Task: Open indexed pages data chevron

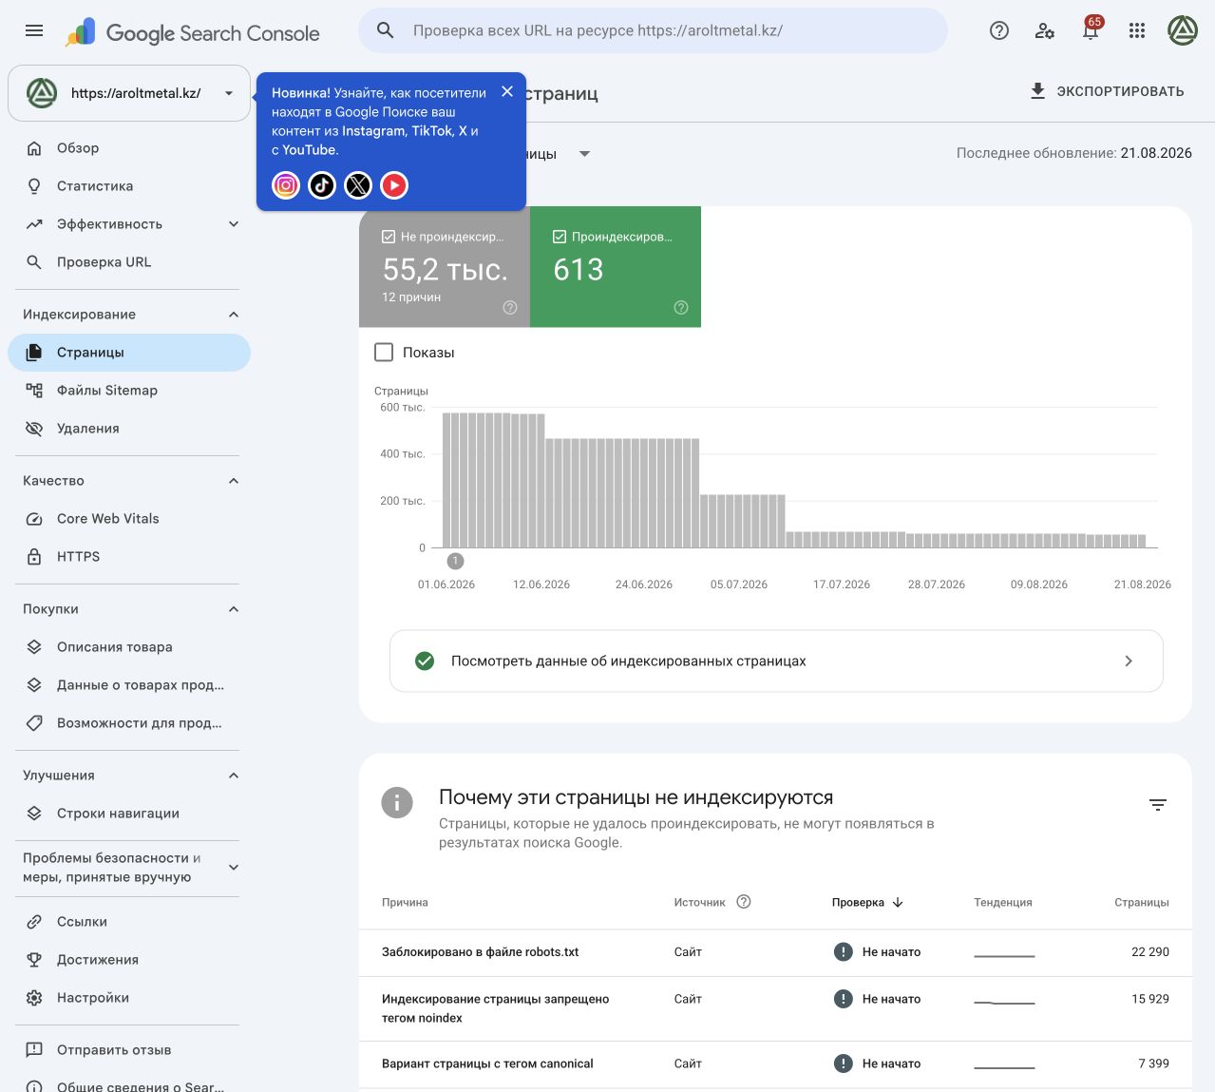Action: point(1129,661)
